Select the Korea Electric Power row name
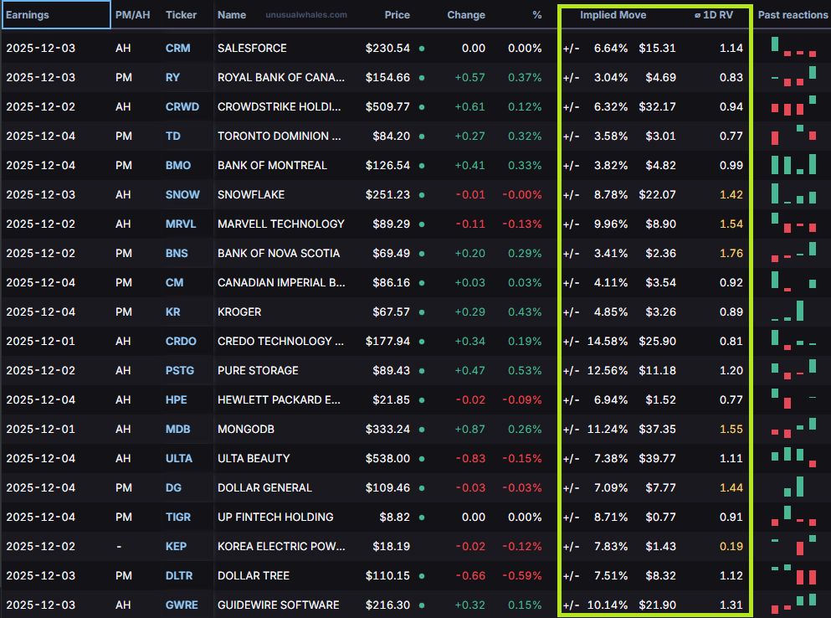The height and width of the screenshot is (618, 831). [x=280, y=547]
